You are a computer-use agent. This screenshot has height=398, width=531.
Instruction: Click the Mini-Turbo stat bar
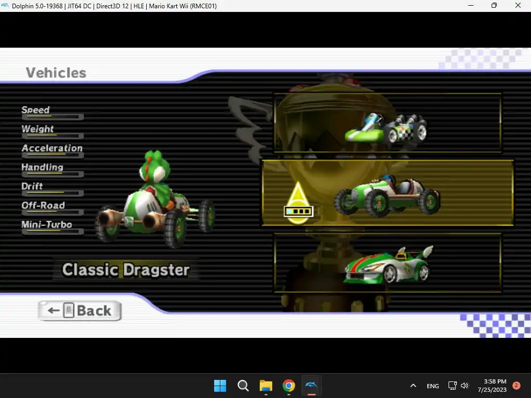(52, 232)
